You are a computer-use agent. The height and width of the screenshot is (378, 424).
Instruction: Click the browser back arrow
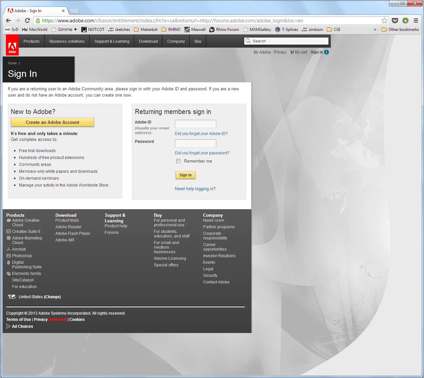(x=8, y=21)
